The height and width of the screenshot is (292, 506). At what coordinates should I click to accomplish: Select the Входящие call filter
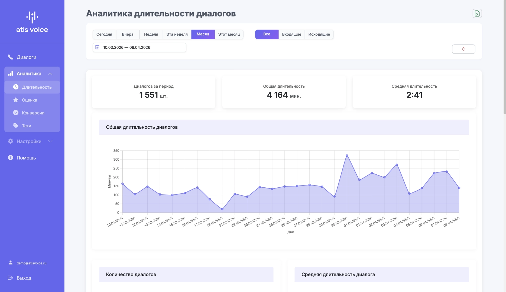click(291, 34)
